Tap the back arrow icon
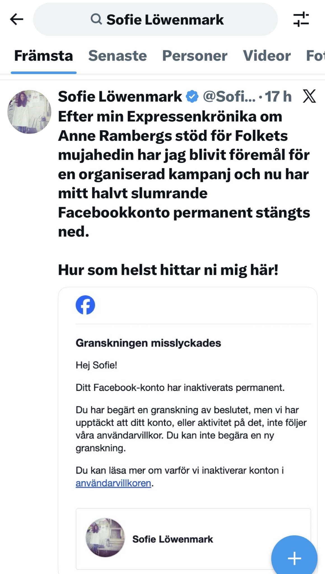The height and width of the screenshot is (574, 325). (17, 19)
